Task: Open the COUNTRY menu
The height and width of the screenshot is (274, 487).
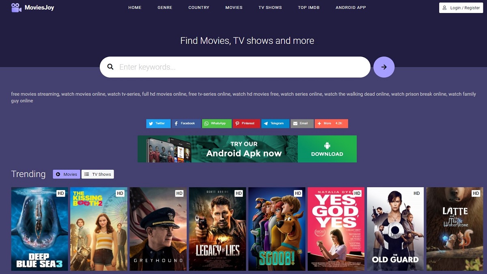Action: pos(199,7)
